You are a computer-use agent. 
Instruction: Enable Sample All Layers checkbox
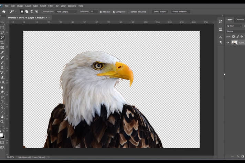click(x=129, y=12)
